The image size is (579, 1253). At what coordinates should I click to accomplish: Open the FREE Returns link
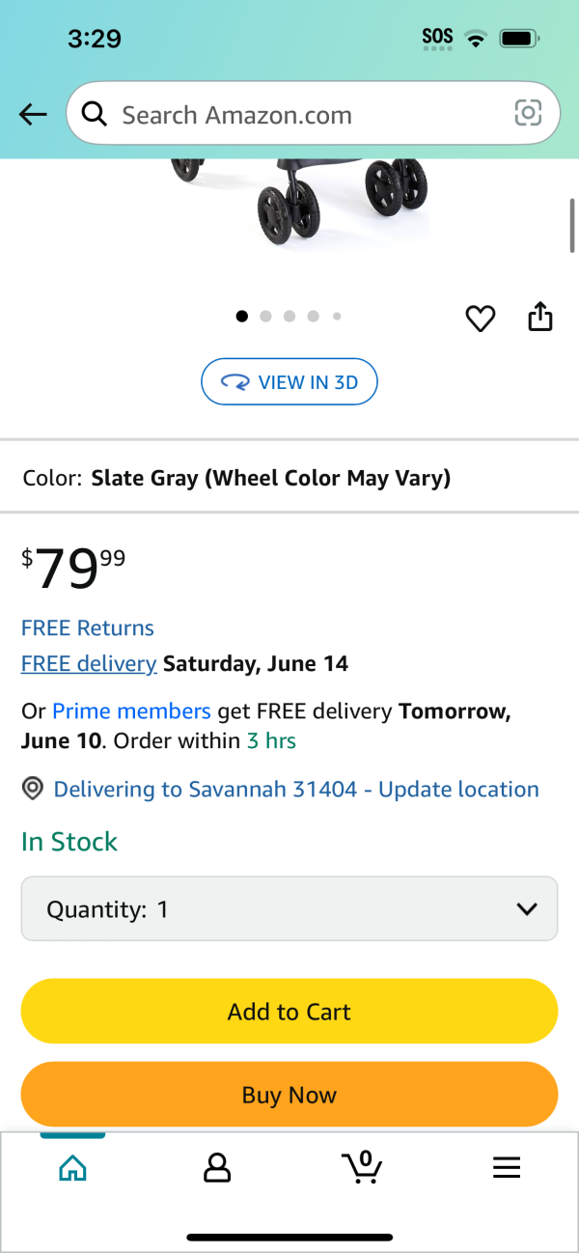click(x=88, y=627)
